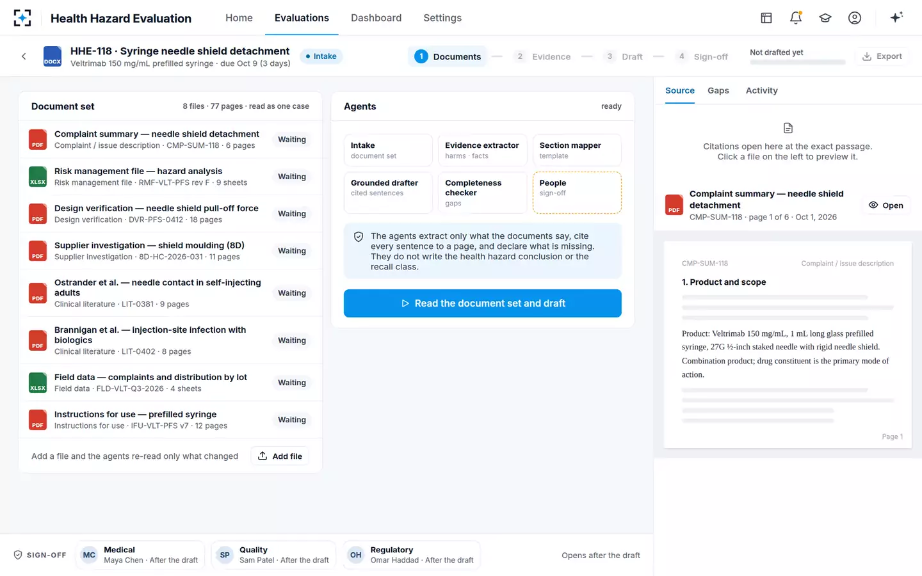This screenshot has width=922, height=576.
Task: Open the AI sparkle assistant icon
Action: 896,17
